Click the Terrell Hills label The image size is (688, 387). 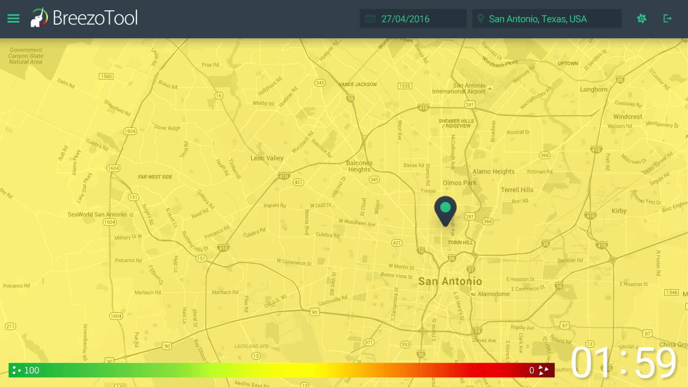[517, 190]
